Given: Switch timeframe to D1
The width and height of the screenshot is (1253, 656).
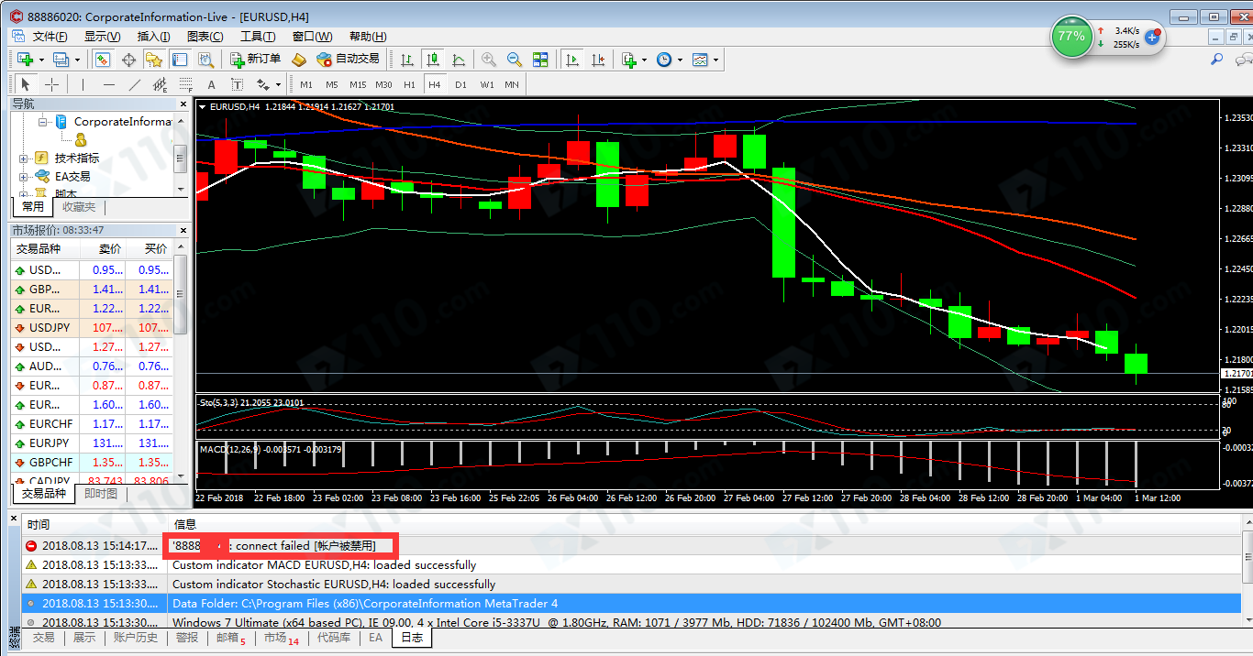Looking at the screenshot, I should coord(460,84).
